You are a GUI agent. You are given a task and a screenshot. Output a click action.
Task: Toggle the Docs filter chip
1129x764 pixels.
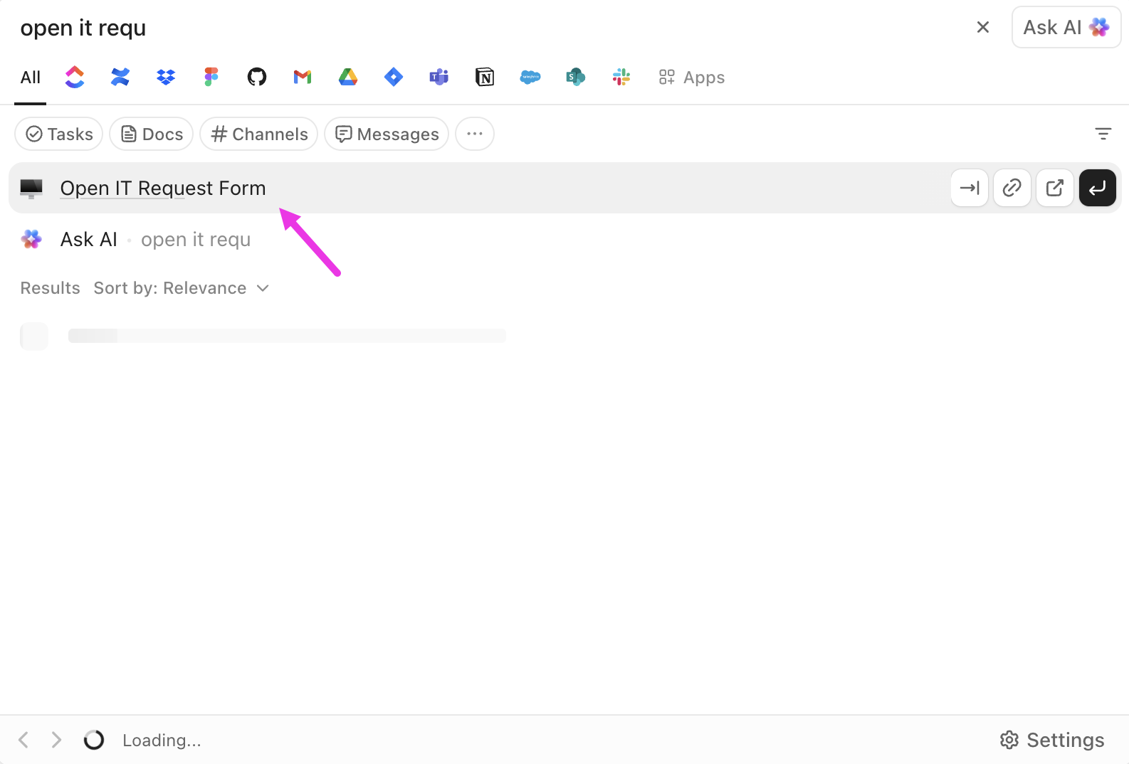(x=152, y=134)
